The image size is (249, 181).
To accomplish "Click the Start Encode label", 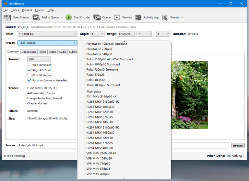I will (82, 17).
